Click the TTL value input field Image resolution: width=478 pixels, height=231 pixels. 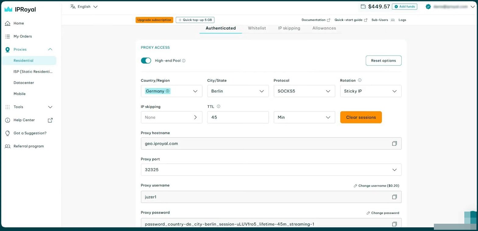point(238,117)
